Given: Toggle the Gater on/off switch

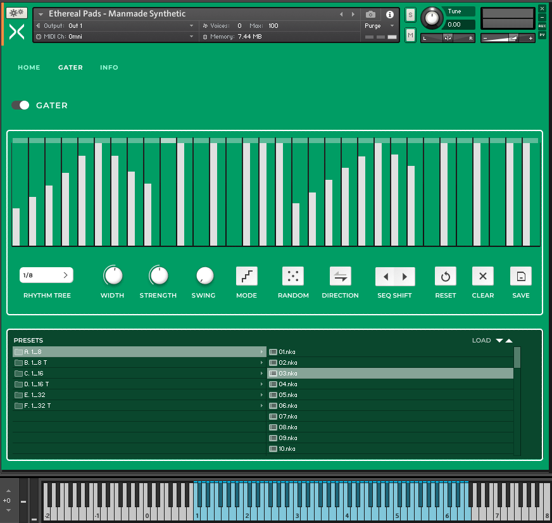Looking at the screenshot, I should 20,105.
